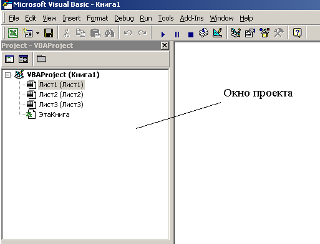Select ЭтаКнига in the project tree
320x244 pixels.
pyautogui.click(x=54, y=115)
